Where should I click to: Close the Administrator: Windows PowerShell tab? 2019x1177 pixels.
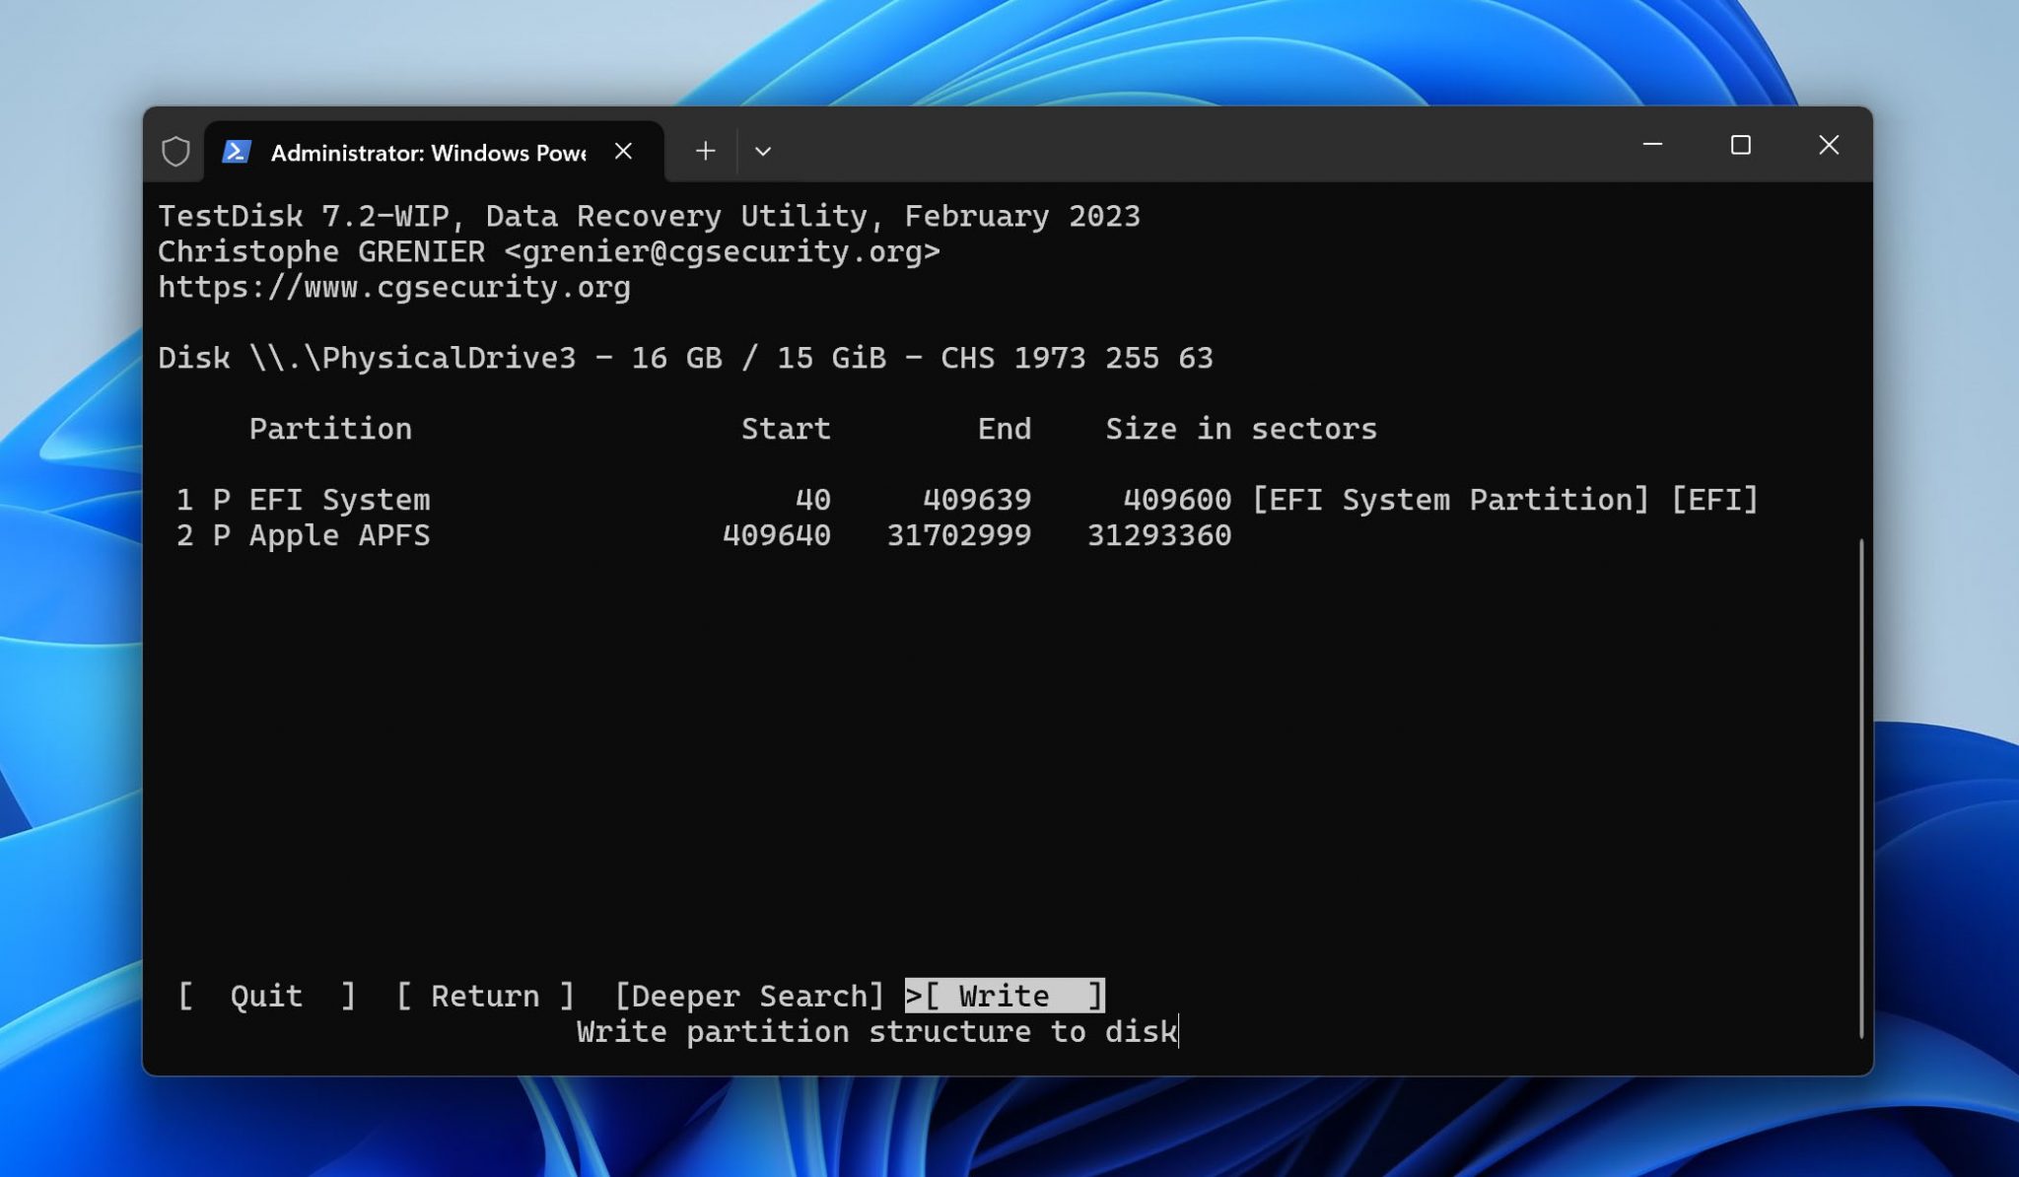coord(623,151)
